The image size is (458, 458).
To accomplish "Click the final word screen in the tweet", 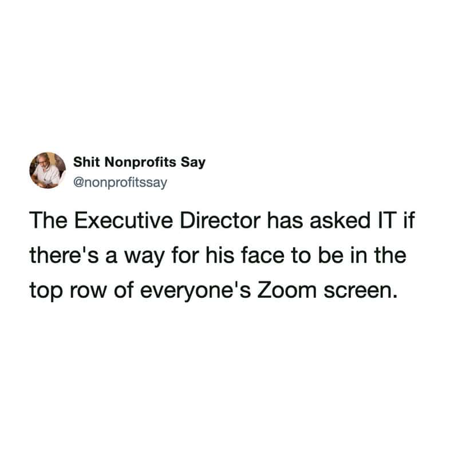I will [361, 291].
